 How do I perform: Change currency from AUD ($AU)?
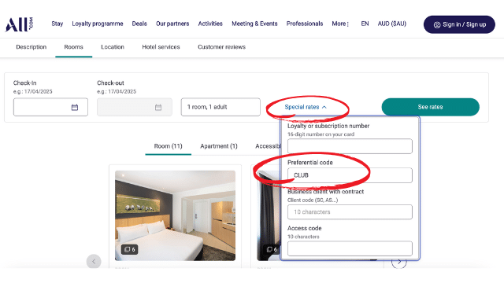point(392,24)
